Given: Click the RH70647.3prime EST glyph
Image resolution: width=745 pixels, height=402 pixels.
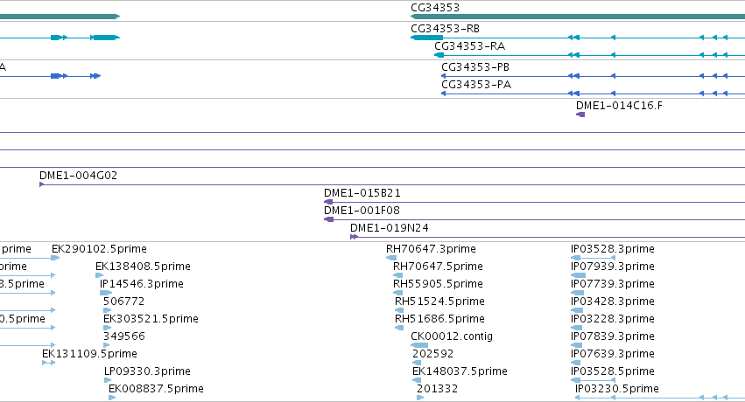Looking at the screenshot, I should tap(391, 258).
